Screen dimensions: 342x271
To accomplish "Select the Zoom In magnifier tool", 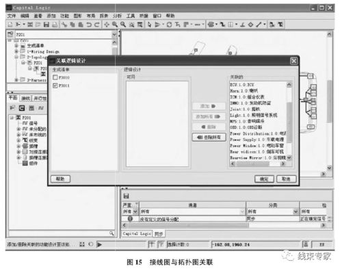I will (x=115, y=25).
